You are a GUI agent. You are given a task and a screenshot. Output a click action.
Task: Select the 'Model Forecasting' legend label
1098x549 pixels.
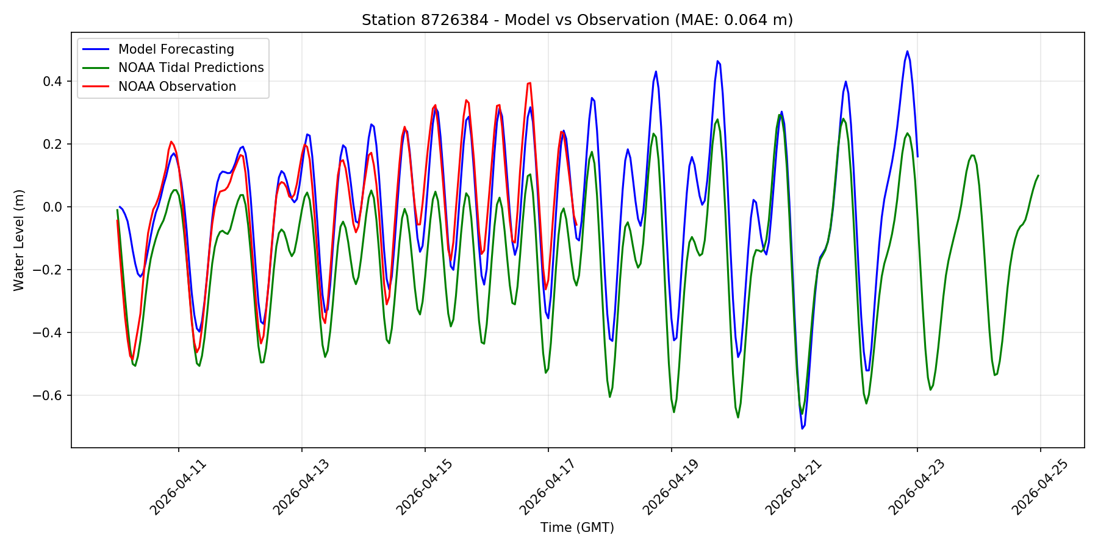pyautogui.click(x=176, y=49)
